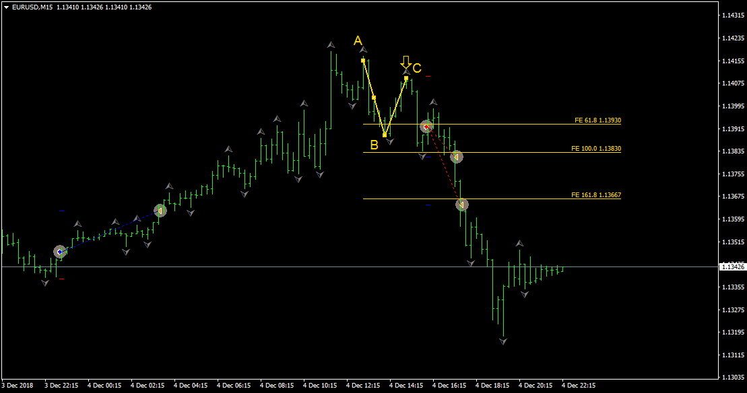The width and height of the screenshot is (747, 393).
Task: Click price scale value 1.14315
Action: [x=733, y=15]
